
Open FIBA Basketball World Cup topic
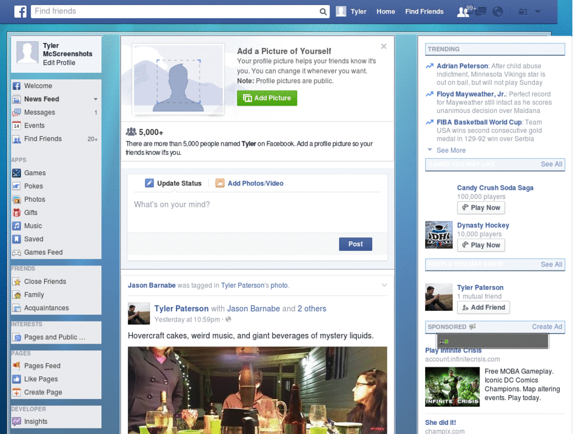click(x=479, y=122)
